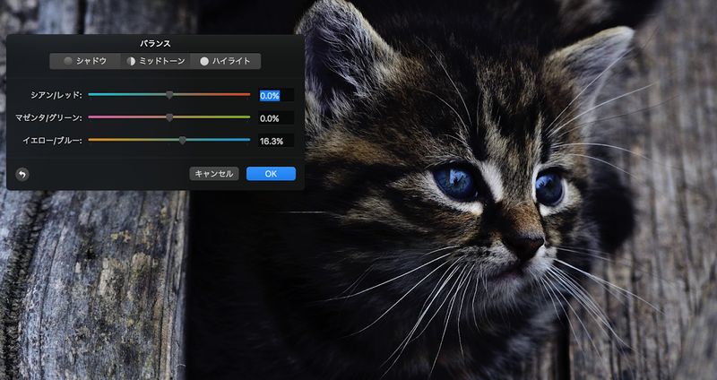Click the cyan end of the シアン/レッド track

92,94
